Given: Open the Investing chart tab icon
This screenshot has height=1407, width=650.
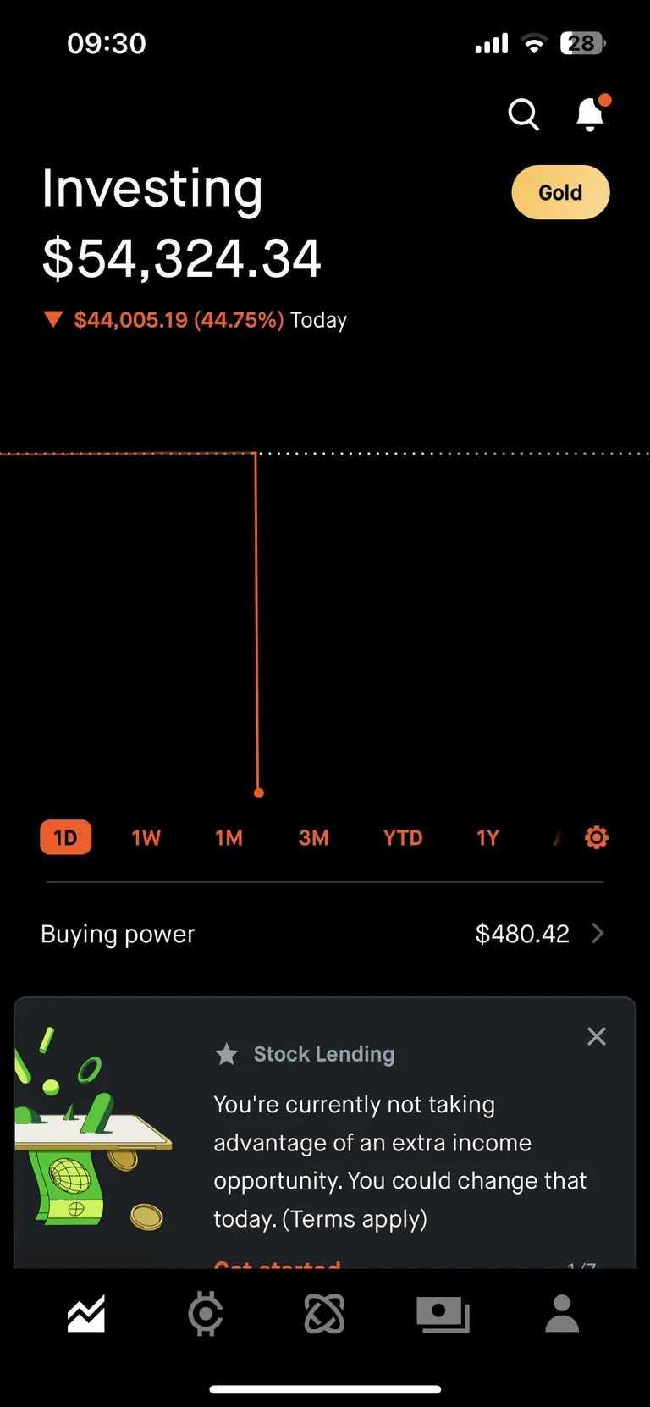Looking at the screenshot, I should [86, 1315].
